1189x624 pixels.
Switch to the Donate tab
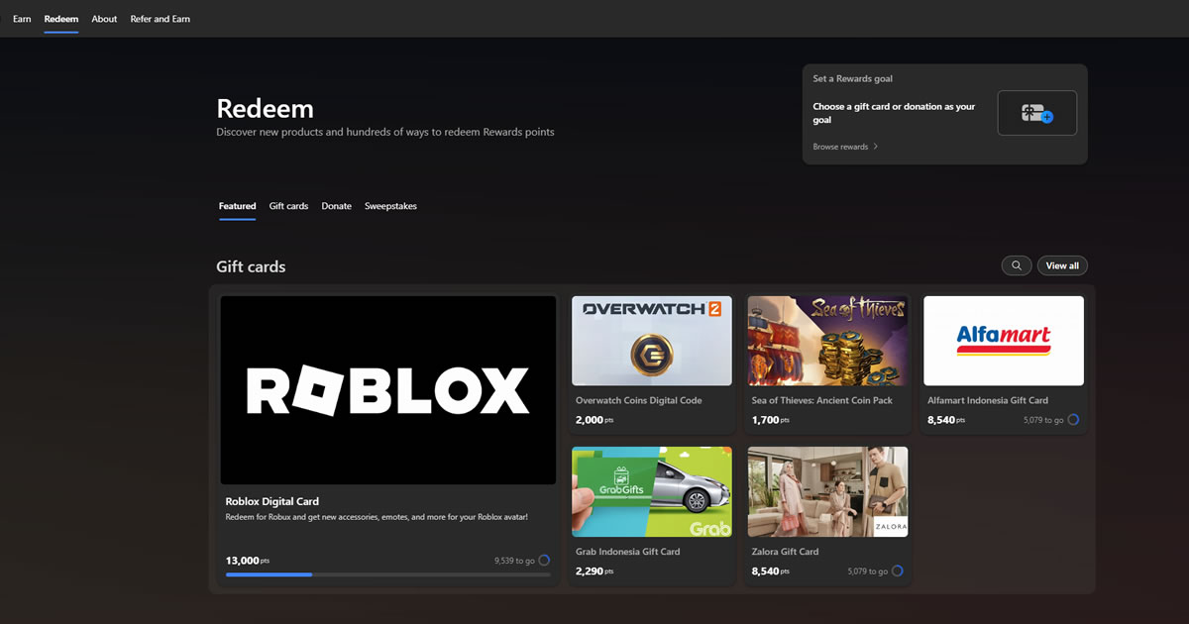point(337,206)
